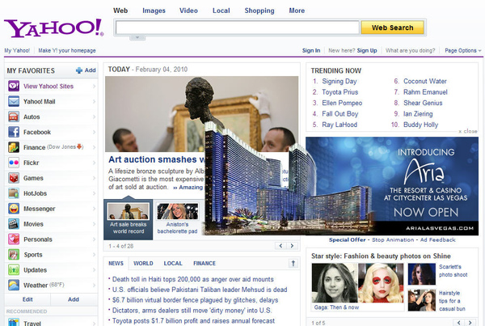485x326 pixels.
Task: Open trending topic Coconut Water
Action: (x=425, y=81)
